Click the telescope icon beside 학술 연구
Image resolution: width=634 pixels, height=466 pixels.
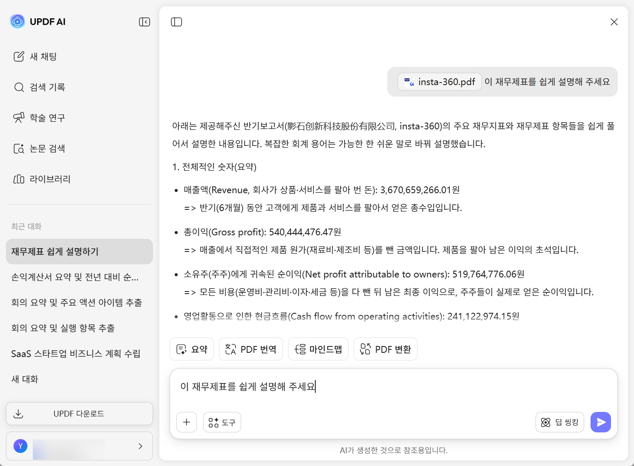tap(19, 118)
